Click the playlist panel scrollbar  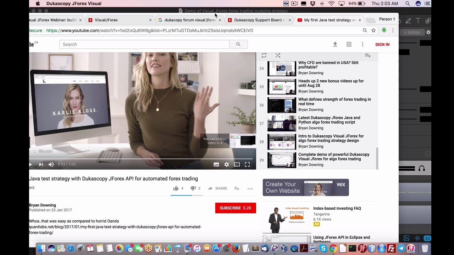click(377, 158)
